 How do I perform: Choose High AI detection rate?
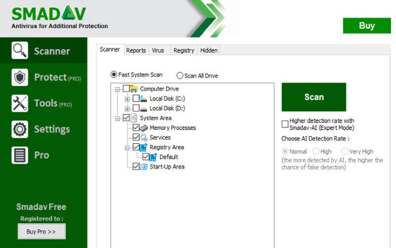tap(316, 151)
